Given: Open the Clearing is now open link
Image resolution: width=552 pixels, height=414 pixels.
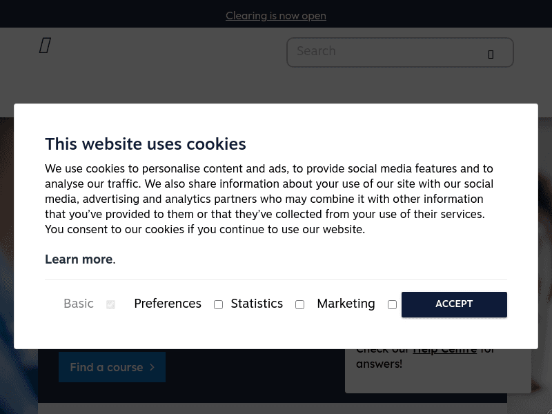Looking at the screenshot, I should [x=276, y=15].
